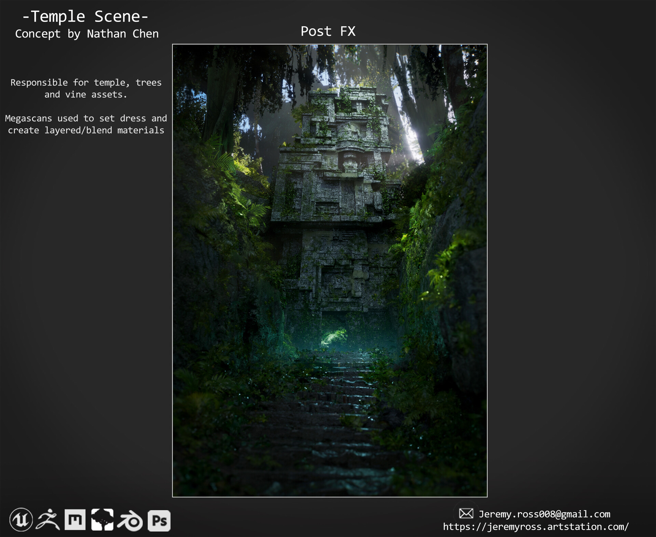Click the SpeedTree tree logo icon
Screen dimensions: 656x537
point(102,520)
